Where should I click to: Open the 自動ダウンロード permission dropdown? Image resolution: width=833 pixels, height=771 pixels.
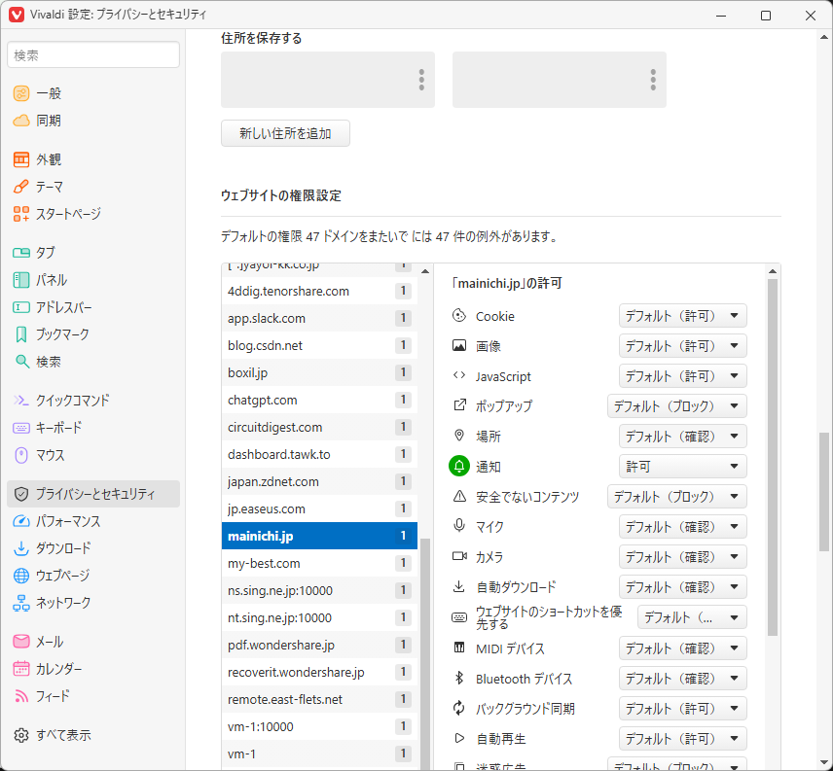pyautogui.click(x=683, y=587)
